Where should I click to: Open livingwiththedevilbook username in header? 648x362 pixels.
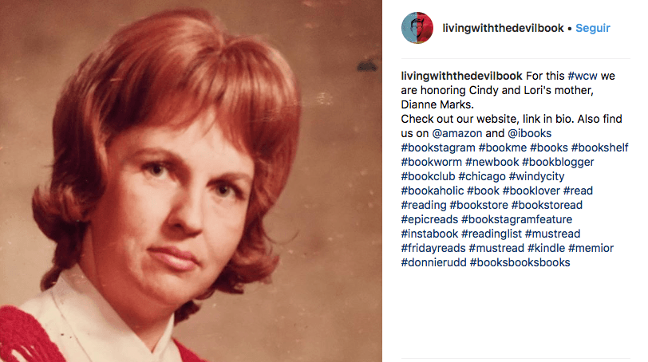tap(503, 28)
